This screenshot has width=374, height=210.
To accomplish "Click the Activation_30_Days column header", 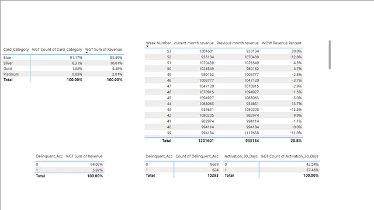I will pos(241,156).
